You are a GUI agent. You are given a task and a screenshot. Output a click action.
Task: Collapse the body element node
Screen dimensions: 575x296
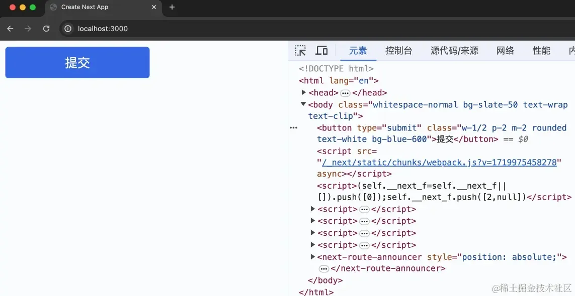303,104
